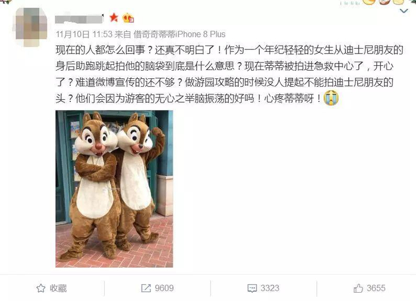
Task: Enlarge the Chip and Dale photo thumbnail
Action: coord(114,189)
